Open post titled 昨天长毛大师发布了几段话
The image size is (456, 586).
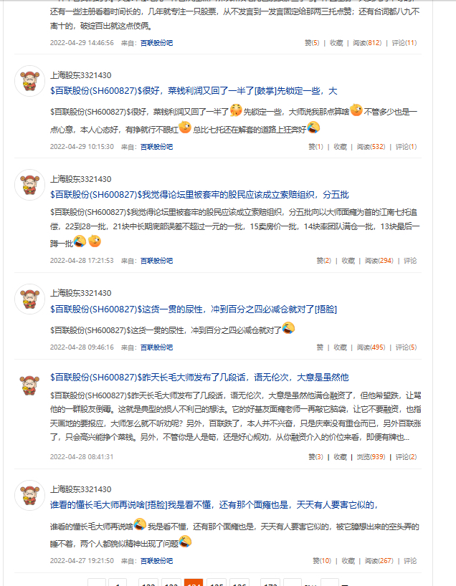click(x=199, y=378)
